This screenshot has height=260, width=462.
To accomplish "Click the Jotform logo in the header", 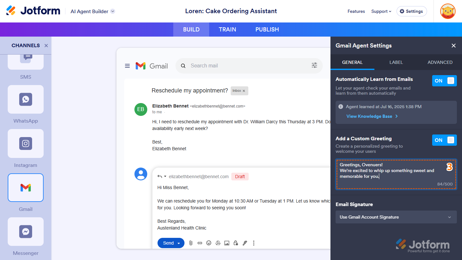I will coord(33,11).
